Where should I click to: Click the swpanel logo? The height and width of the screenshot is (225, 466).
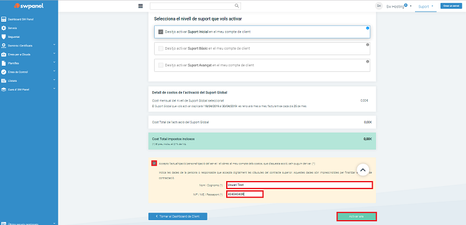point(29,6)
